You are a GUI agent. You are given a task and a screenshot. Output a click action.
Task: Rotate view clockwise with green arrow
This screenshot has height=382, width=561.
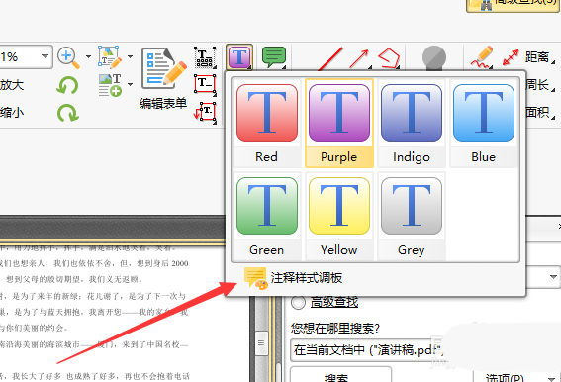point(67,113)
